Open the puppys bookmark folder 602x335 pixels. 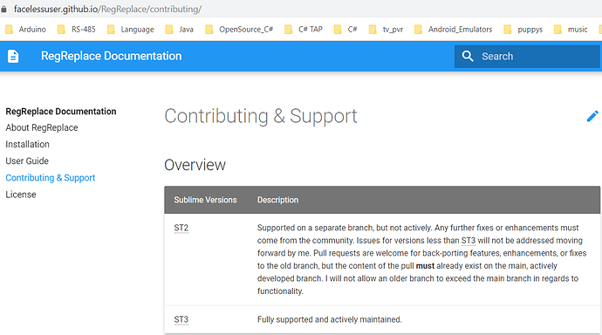coord(523,29)
